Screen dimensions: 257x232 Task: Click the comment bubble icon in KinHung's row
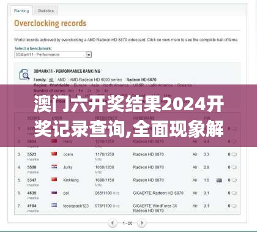click(234, 180)
